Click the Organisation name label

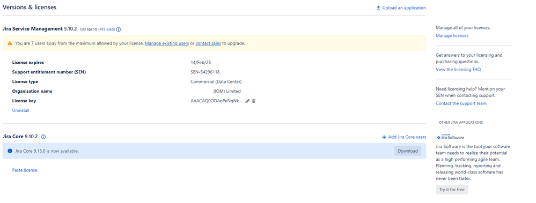[32, 92]
